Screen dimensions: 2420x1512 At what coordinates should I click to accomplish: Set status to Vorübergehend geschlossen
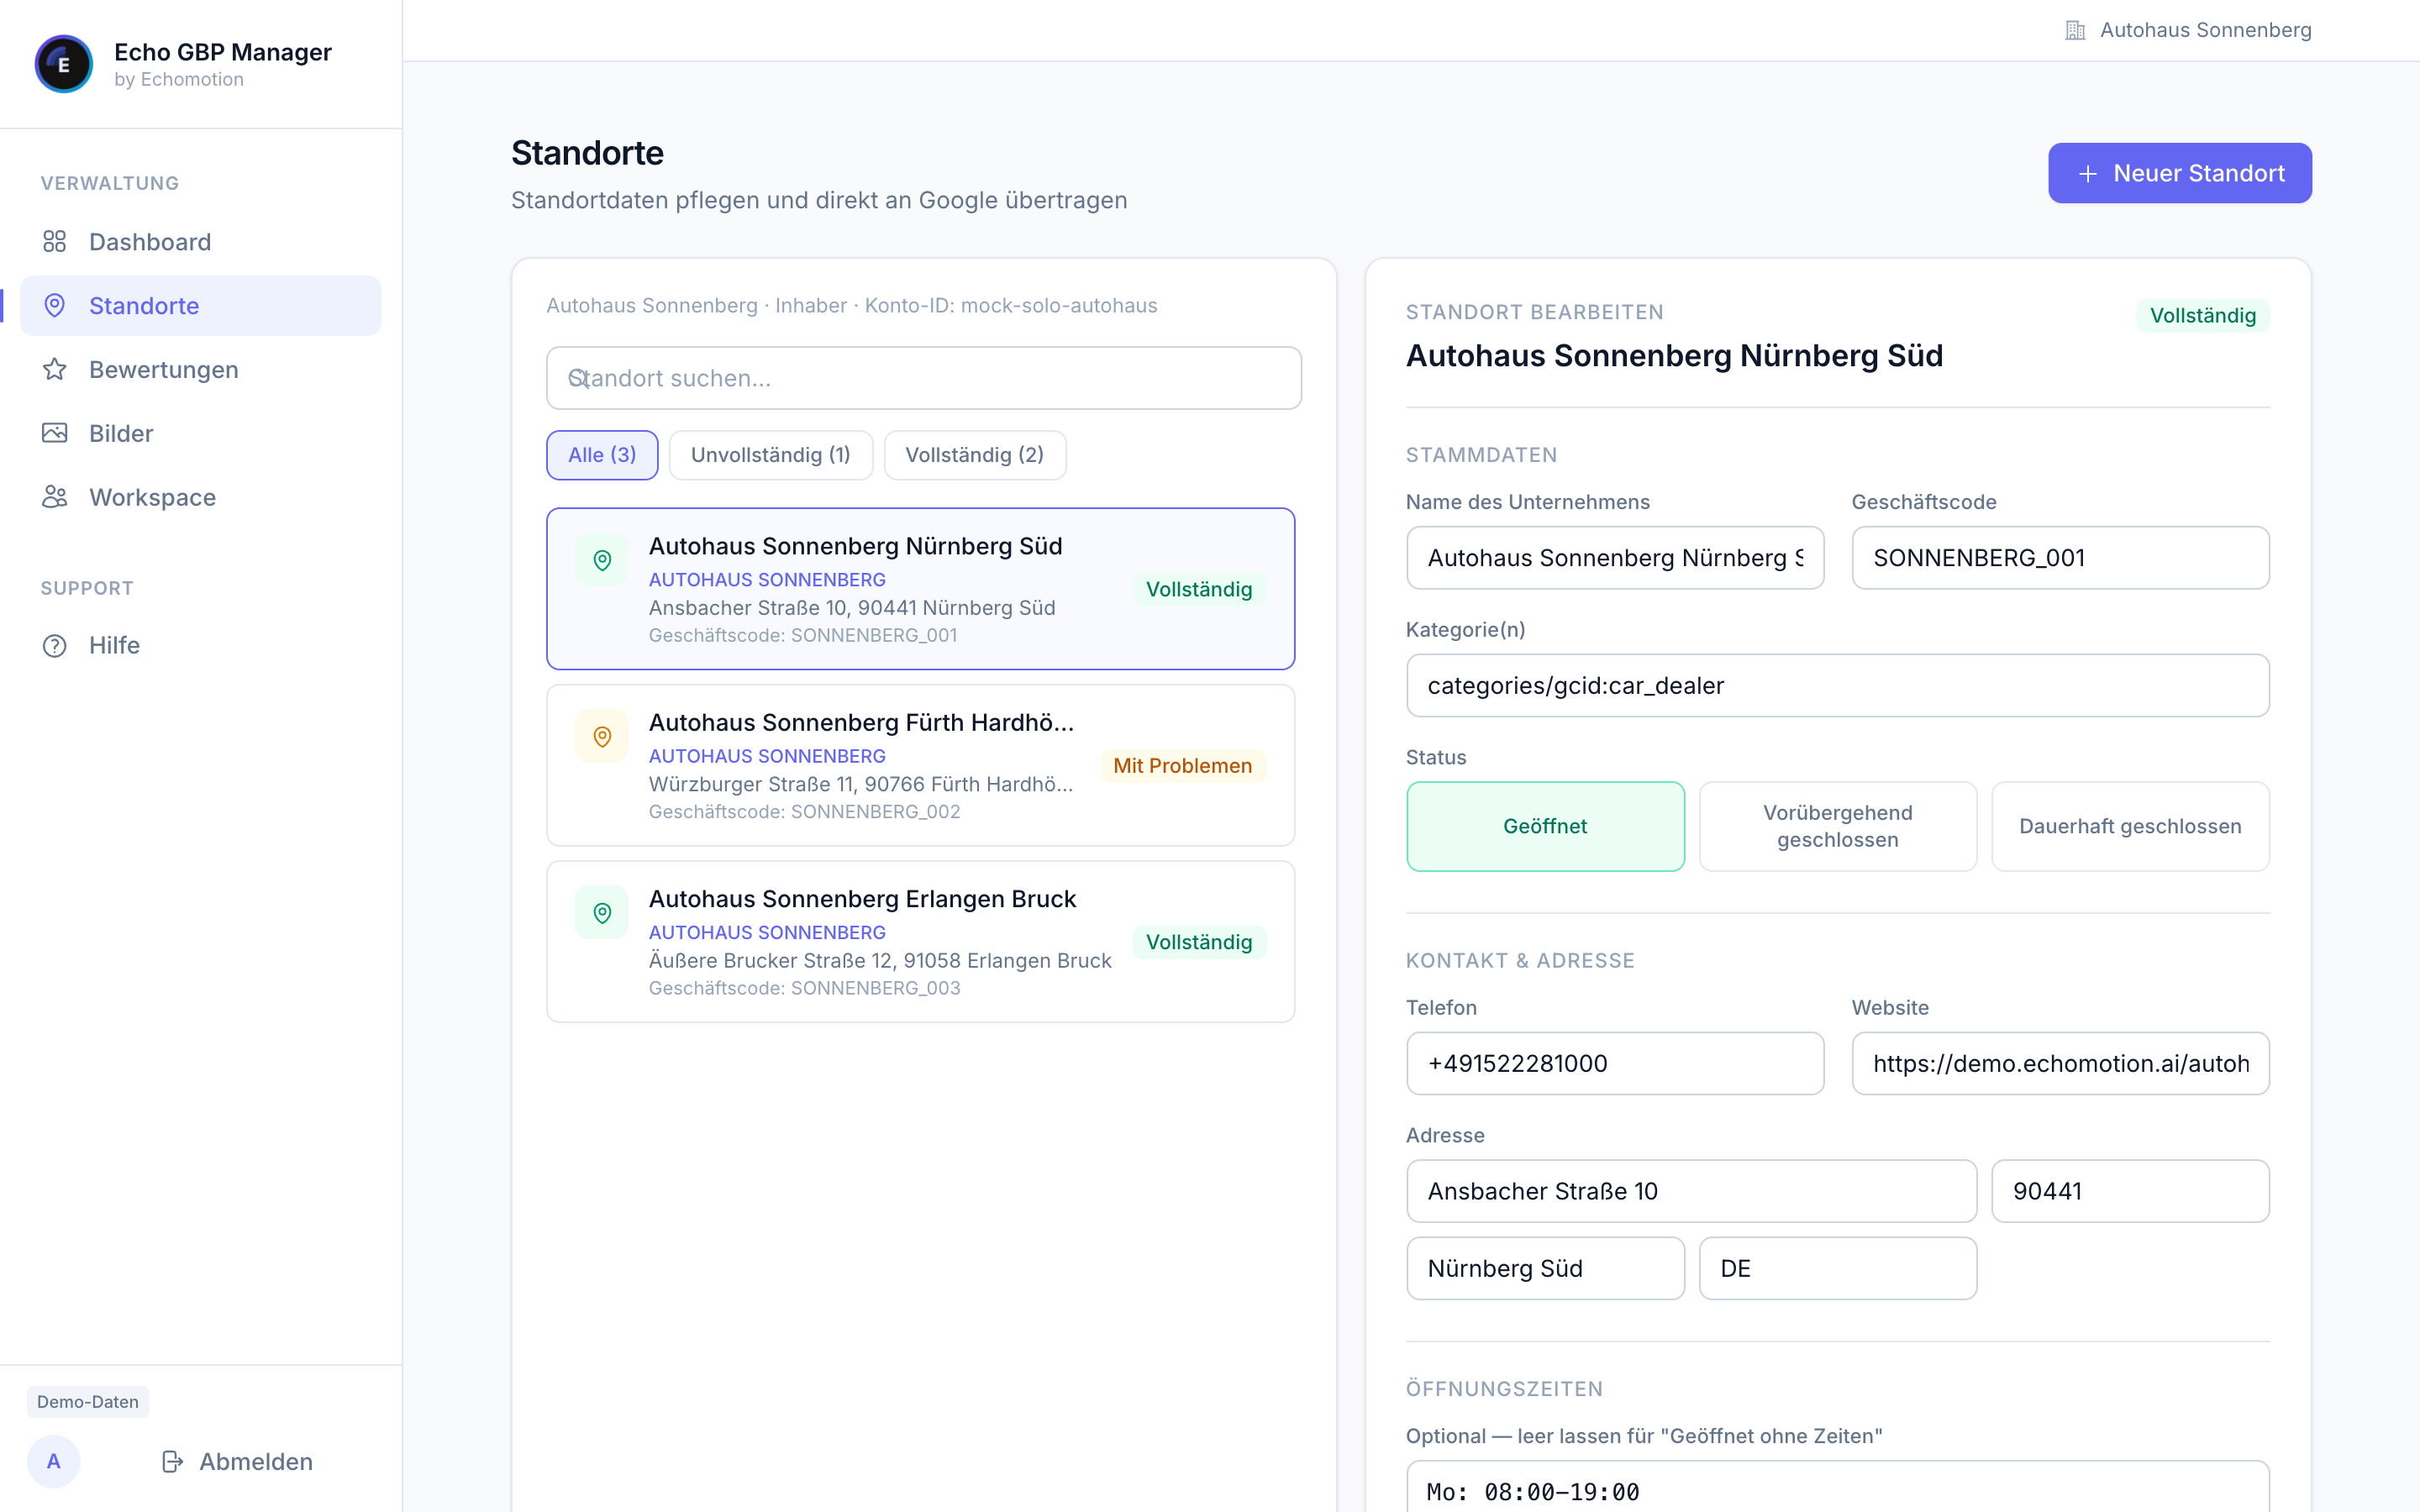coord(1838,826)
